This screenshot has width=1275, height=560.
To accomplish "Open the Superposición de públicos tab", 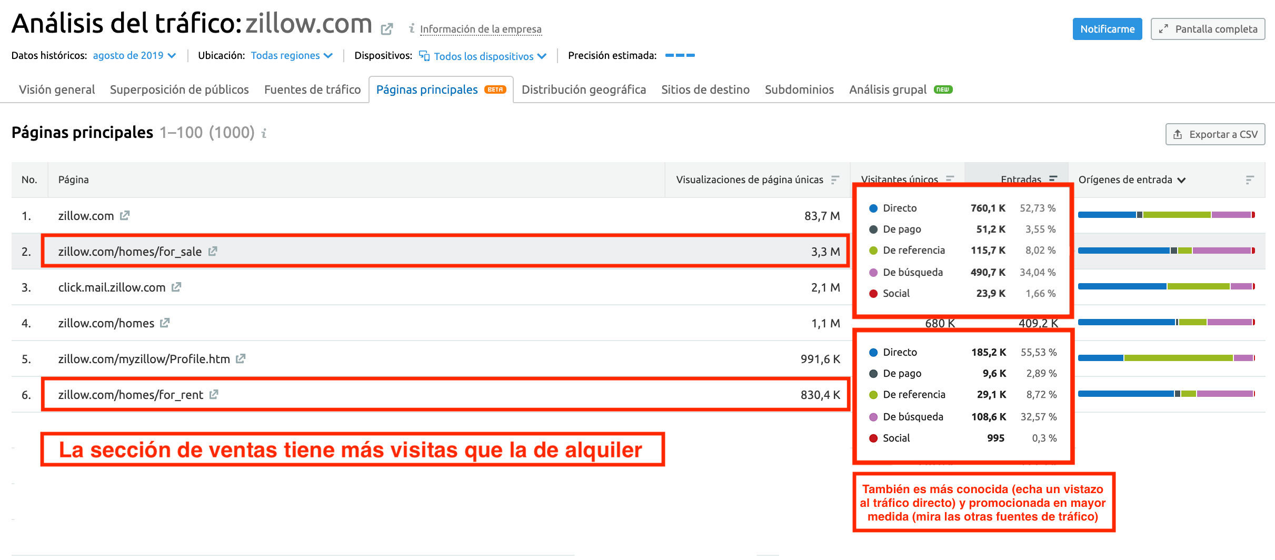I will [x=180, y=89].
